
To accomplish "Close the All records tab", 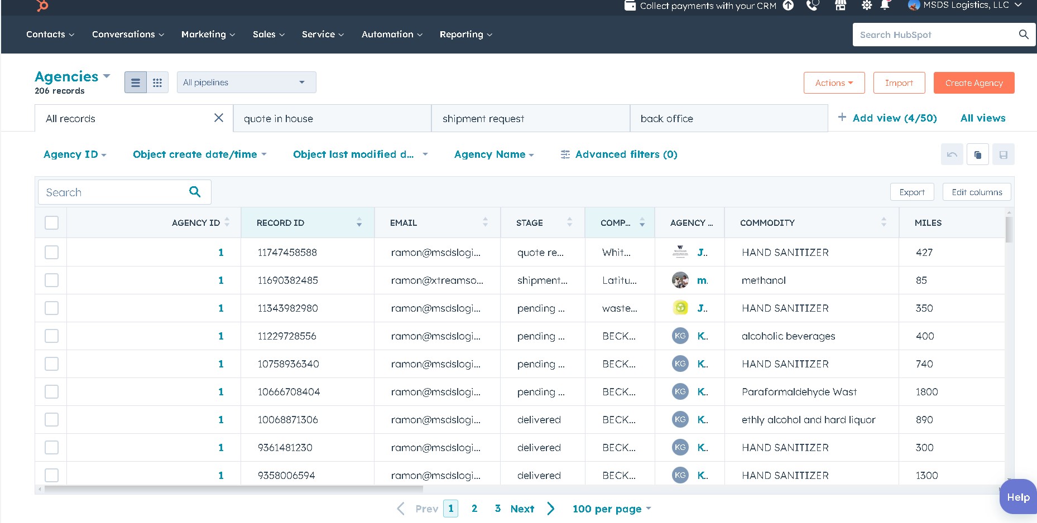I will coord(219,118).
